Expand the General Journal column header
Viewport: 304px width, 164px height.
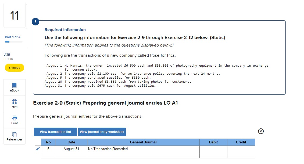point(143,142)
